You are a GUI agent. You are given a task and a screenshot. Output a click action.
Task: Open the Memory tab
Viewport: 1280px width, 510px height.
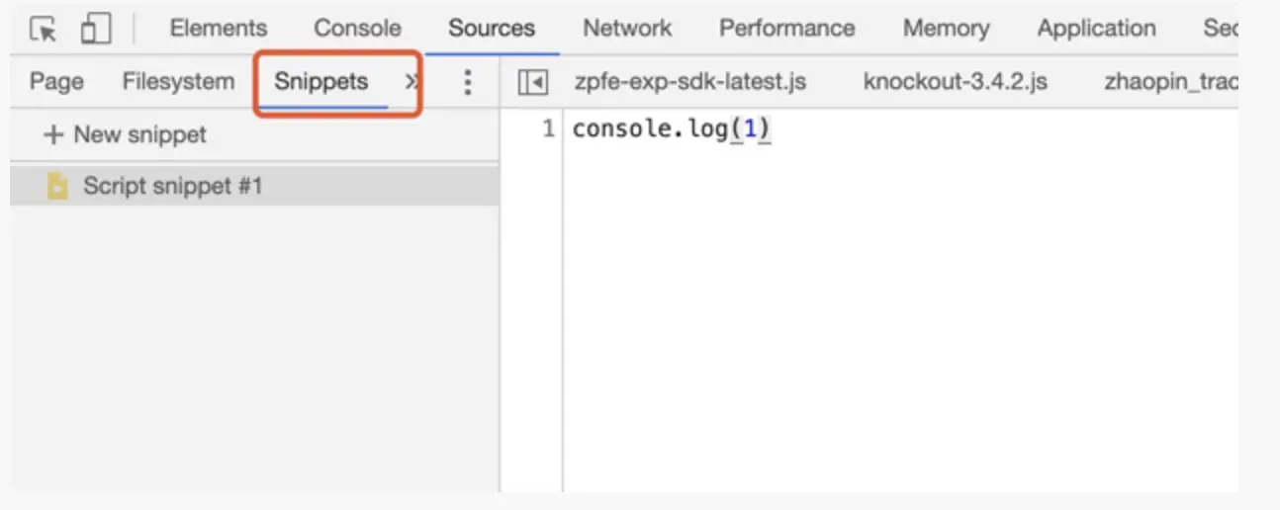pos(946,29)
